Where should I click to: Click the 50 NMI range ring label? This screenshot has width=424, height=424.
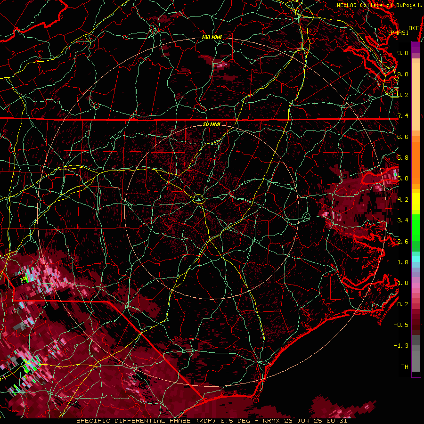(x=212, y=124)
